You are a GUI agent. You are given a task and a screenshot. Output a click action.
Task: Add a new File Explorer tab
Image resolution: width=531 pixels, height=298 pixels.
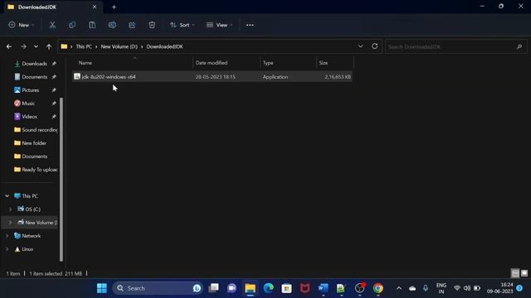pyautogui.click(x=114, y=7)
